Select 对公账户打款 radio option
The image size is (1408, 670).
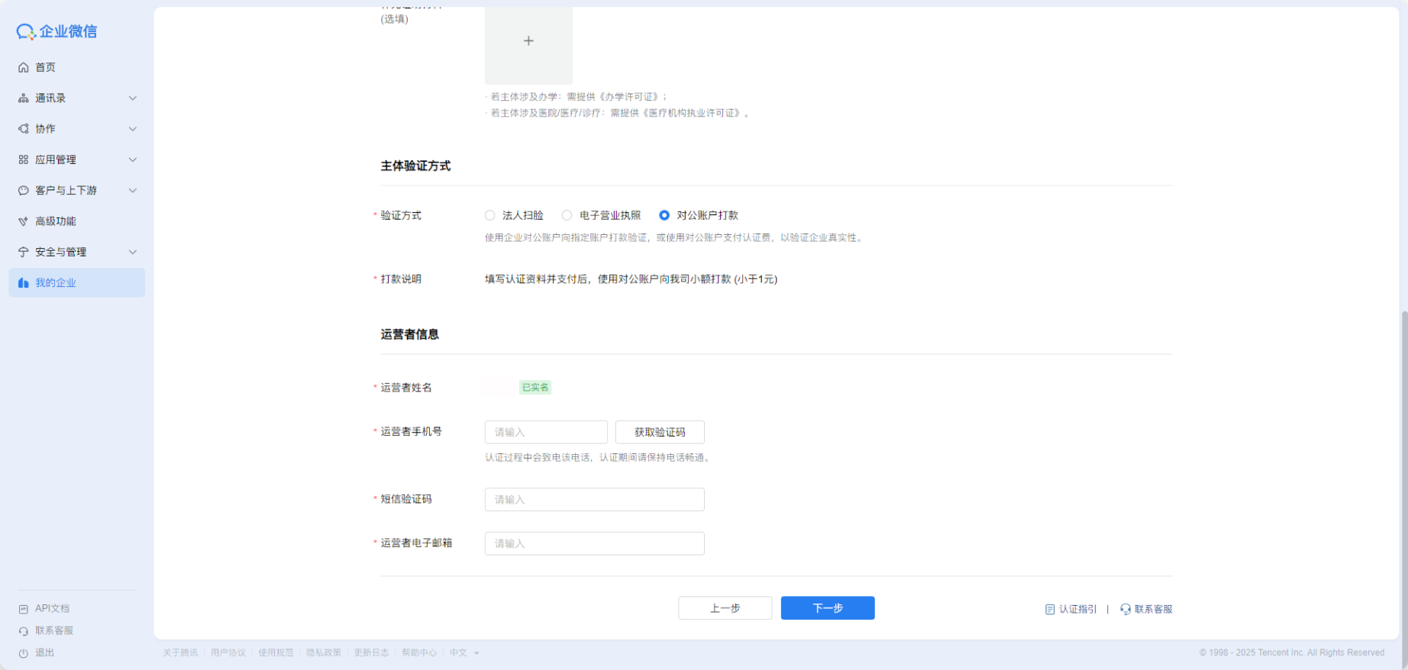(664, 216)
